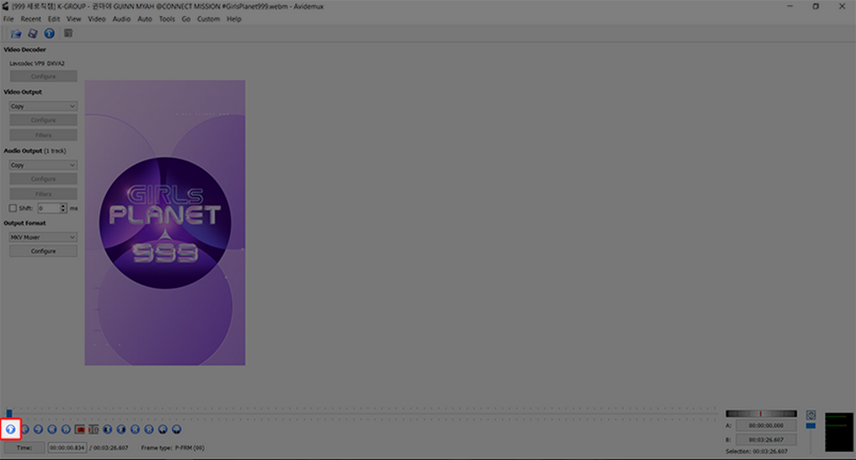The image size is (856, 460).
Task: Jump forward one minute
Action: (x=177, y=430)
